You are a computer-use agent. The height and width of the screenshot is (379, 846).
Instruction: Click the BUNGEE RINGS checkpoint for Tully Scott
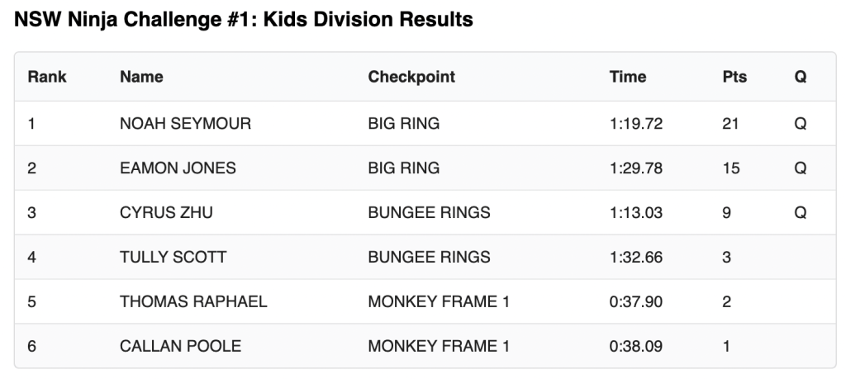pos(429,257)
